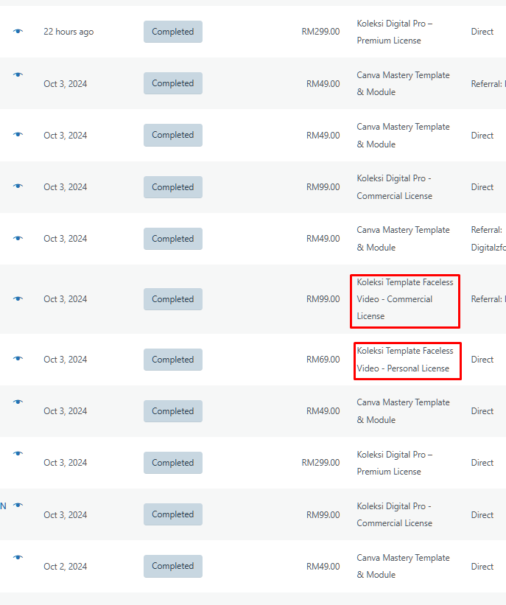Image resolution: width=506 pixels, height=605 pixels.
Task: Click the '22 hours ago' date text
Action: click(x=68, y=32)
